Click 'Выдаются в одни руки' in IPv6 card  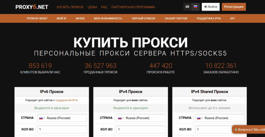(x=52, y=108)
